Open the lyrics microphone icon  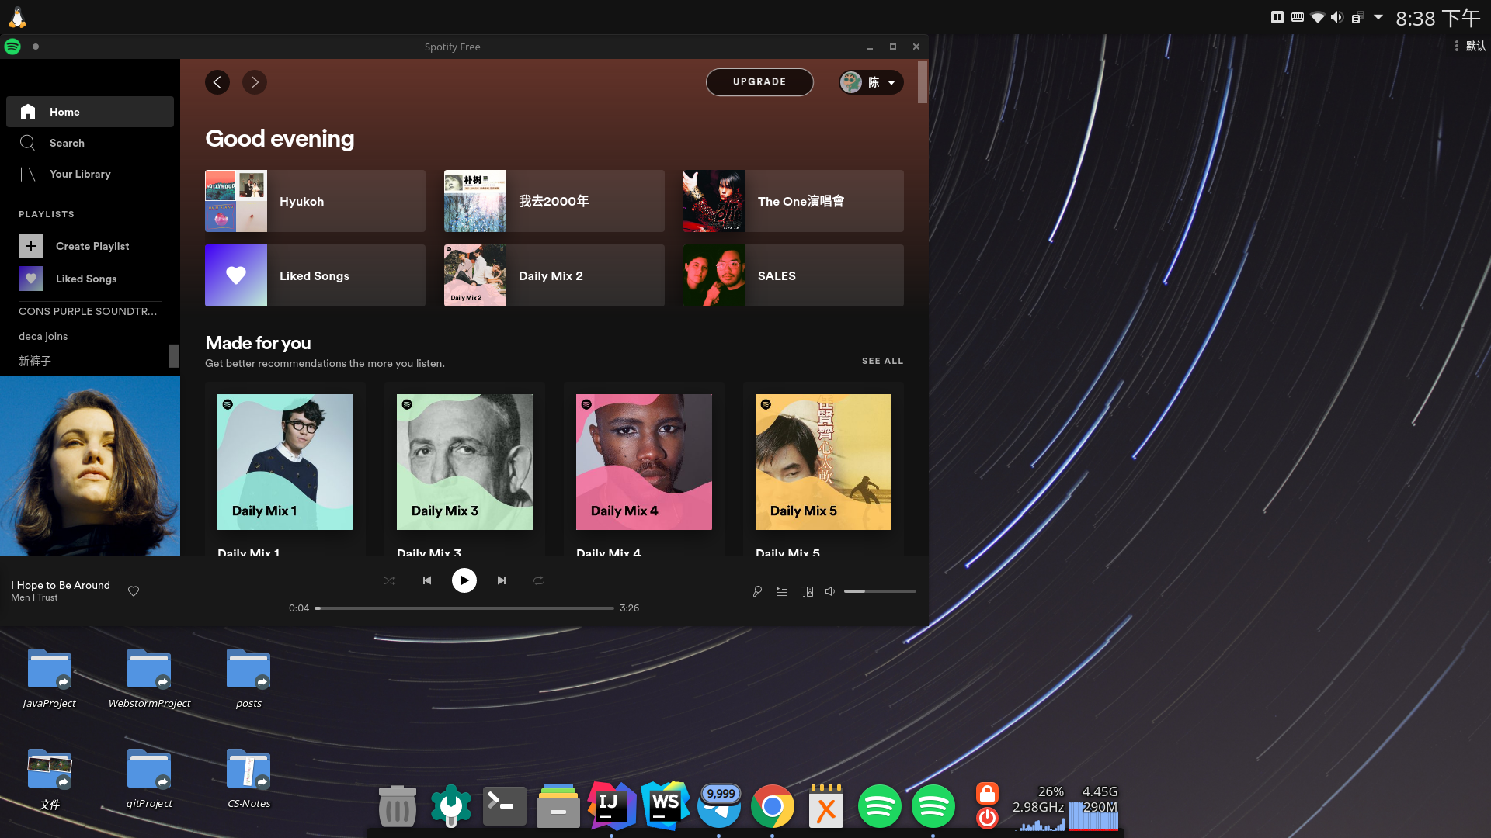click(x=757, y=591)
